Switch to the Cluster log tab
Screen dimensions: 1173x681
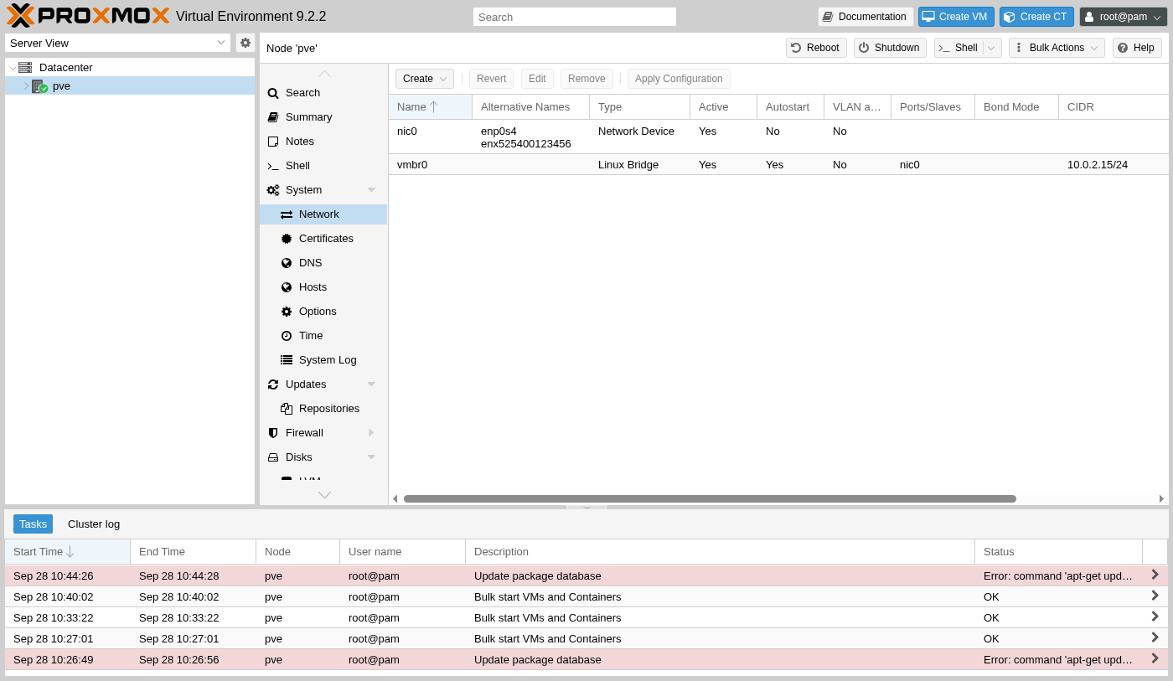(x=94, y=524)
